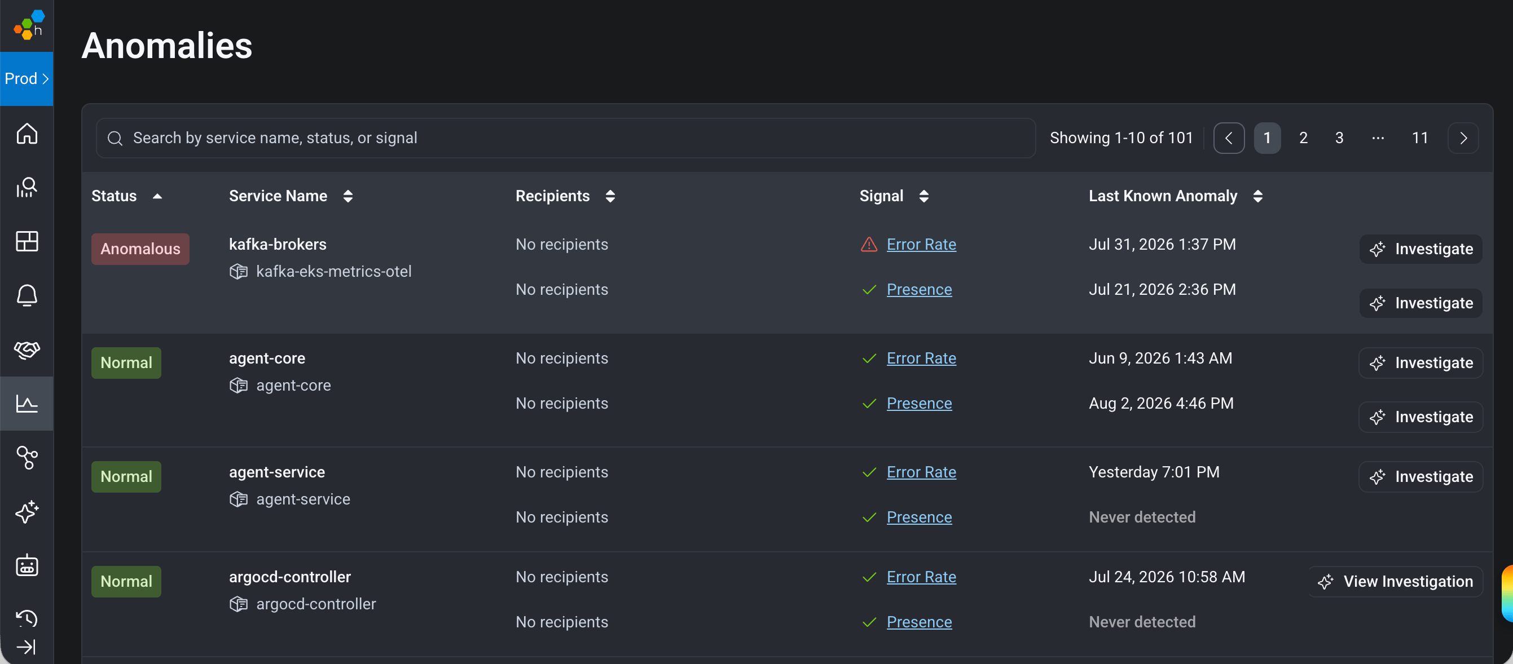
Task: Select the bold argocd-controller service name
Action: tap(290, 577)
